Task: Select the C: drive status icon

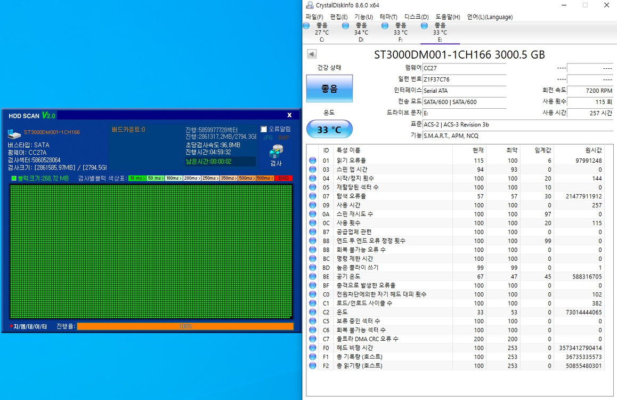Action: (x=306, y=26)
